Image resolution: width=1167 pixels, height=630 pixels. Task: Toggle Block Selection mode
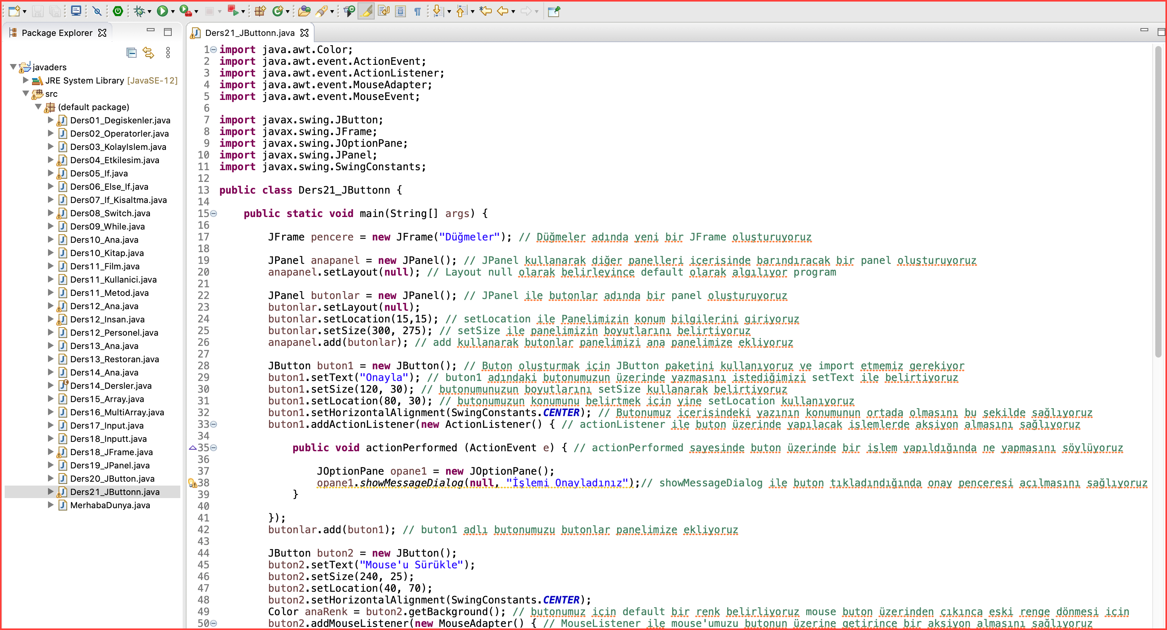tap(400, 11)
